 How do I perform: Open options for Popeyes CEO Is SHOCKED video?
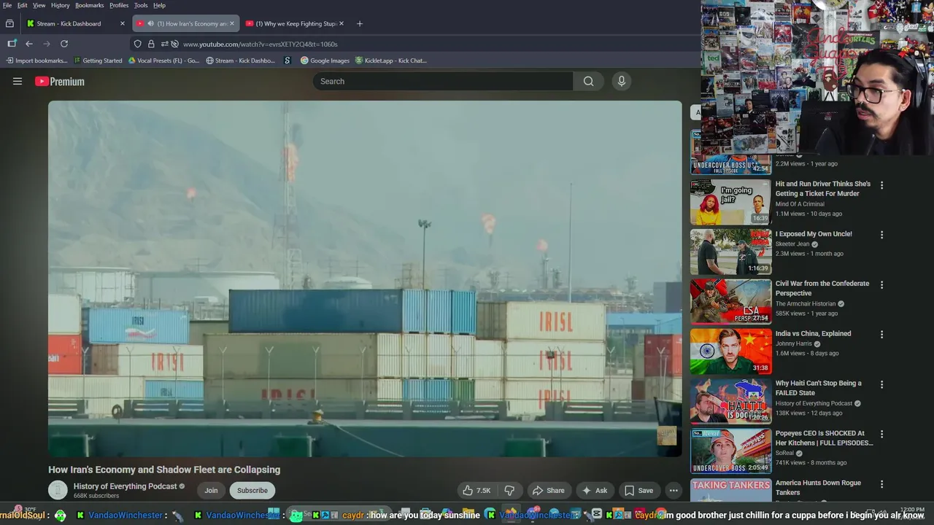tap(881, 434)
